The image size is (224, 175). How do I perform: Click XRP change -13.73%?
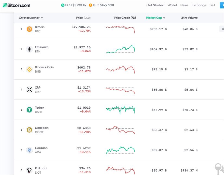tap(84, 91)
